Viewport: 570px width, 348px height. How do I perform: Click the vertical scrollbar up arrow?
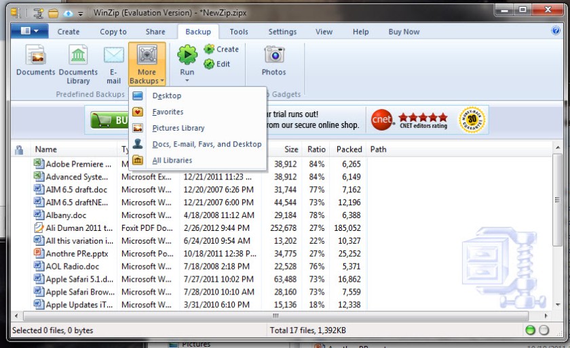tap(557, 148)
